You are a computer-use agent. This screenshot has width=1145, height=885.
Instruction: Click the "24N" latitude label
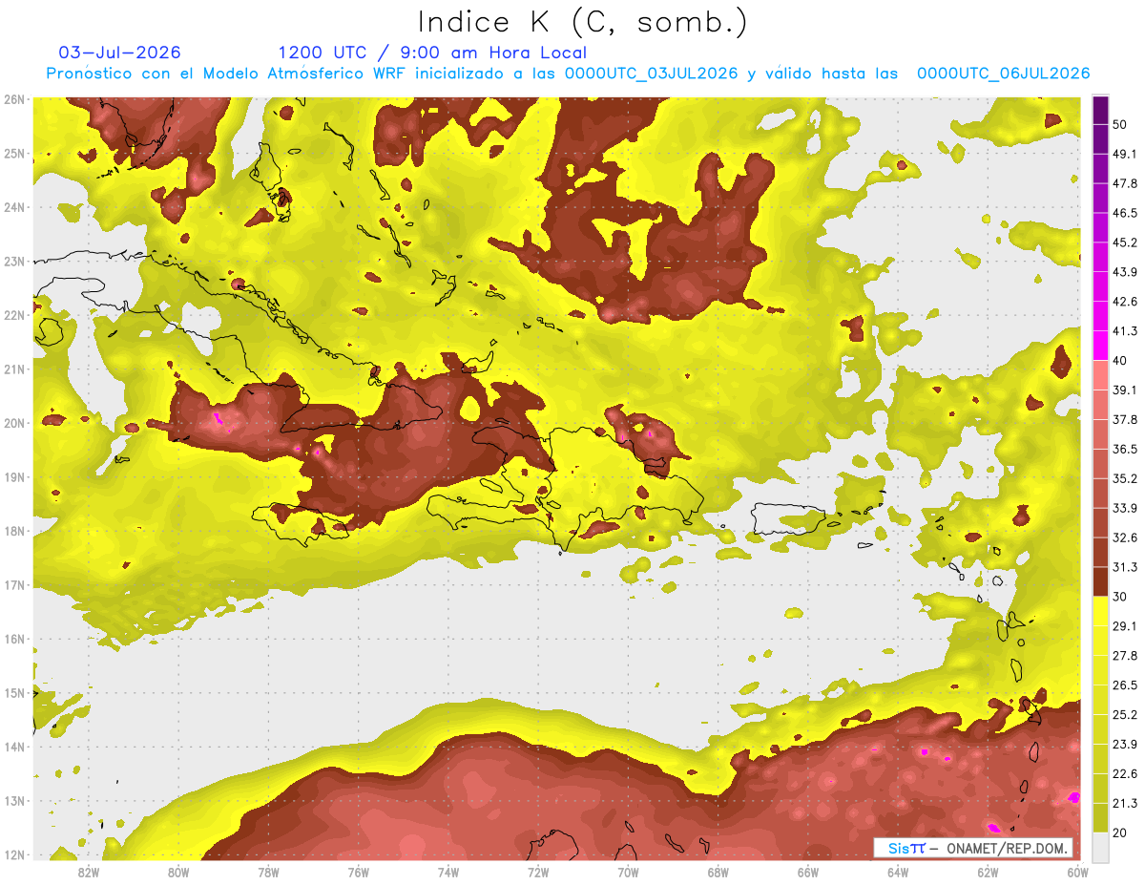(x=14, y=207)
